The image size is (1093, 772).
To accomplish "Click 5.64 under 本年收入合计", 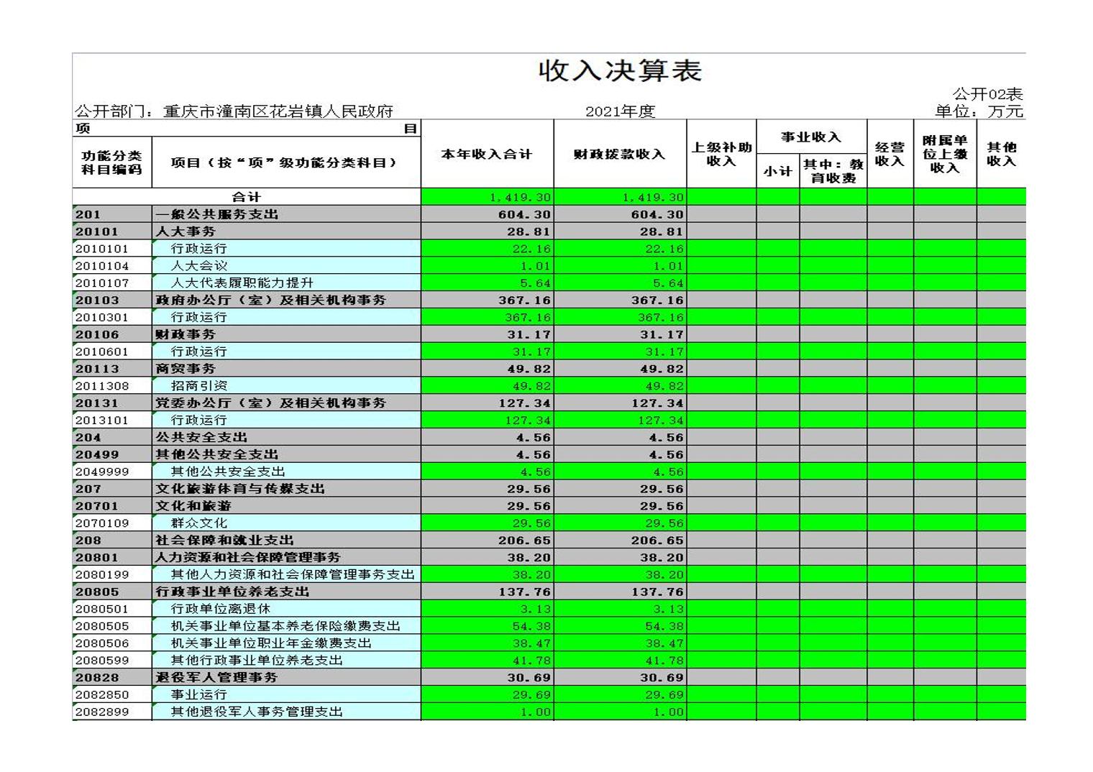I will 536,283.
